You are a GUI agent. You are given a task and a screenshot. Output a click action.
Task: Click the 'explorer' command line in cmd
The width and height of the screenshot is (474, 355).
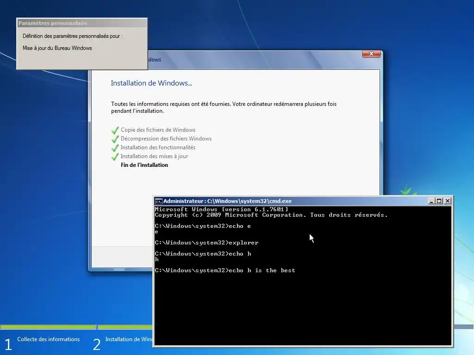click(206, 243)
